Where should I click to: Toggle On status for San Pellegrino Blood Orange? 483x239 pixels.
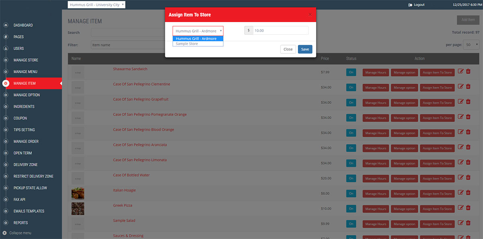pyautogui.click(x=351, y=133)
